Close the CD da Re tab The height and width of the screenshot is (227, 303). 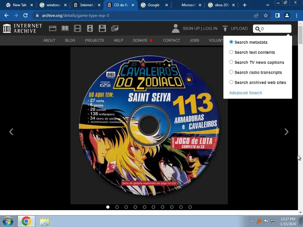point(133,5)
